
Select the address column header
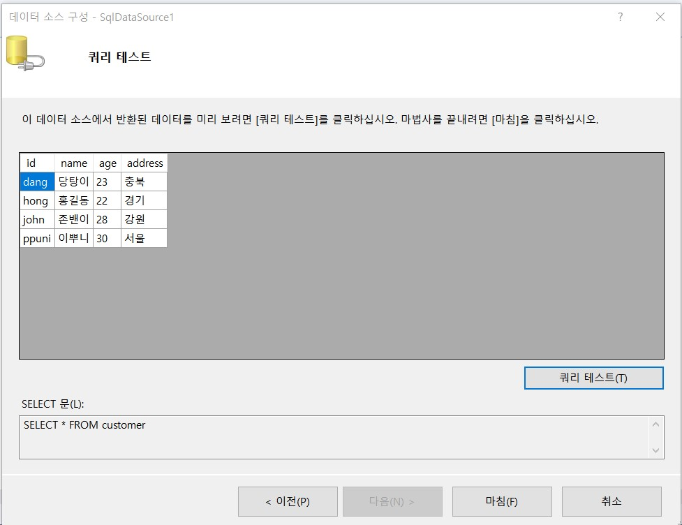144,163
